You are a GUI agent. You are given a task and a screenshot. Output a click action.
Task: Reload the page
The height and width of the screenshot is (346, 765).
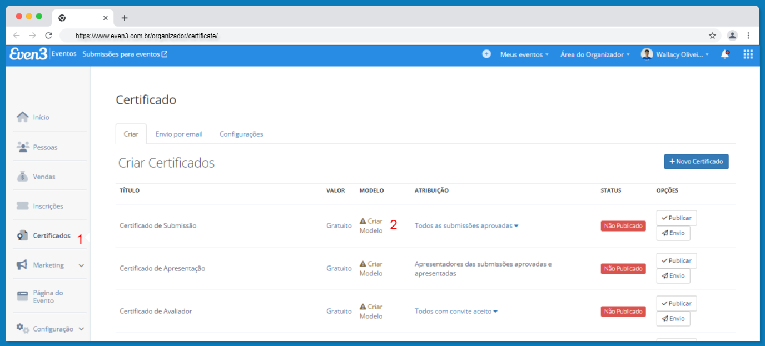coord(48,36)
